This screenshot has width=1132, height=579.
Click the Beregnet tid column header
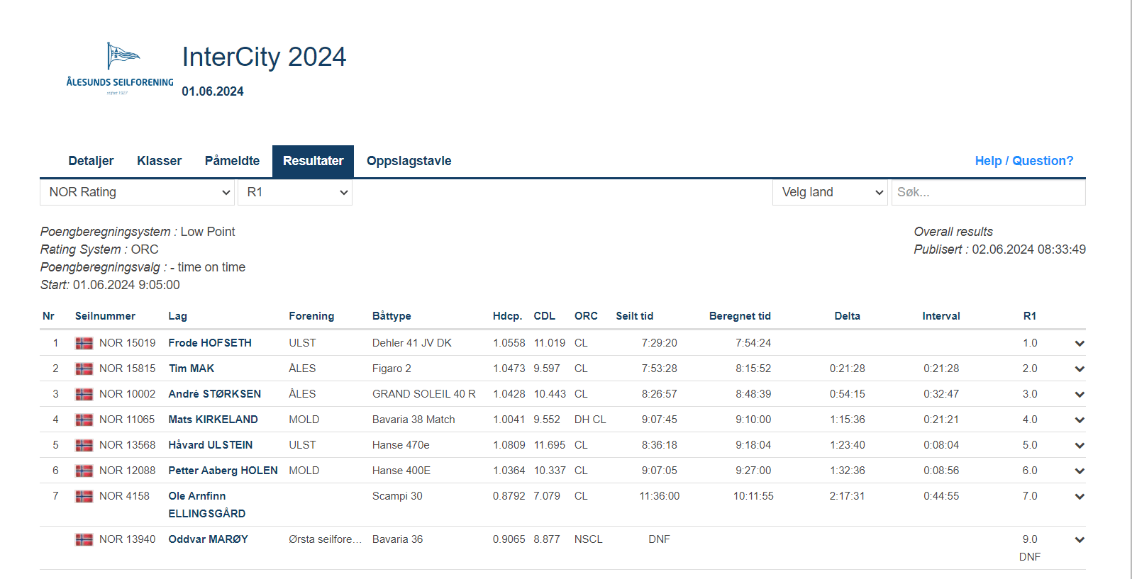739,316
